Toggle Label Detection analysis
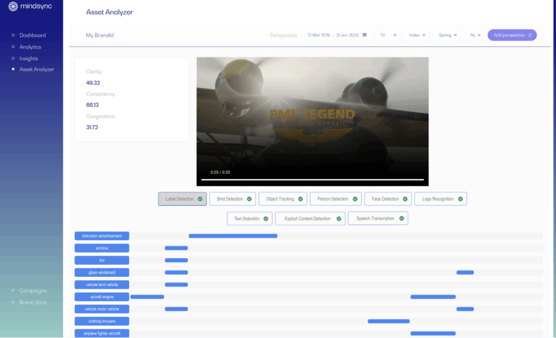The width and height of the screenshot is (556, 338). pyautogui.click(x=182, y=199)
